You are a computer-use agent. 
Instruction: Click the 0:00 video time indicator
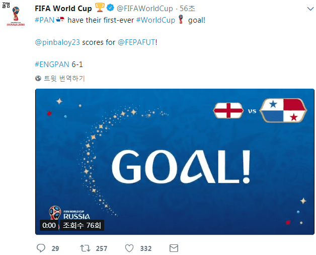49,225
